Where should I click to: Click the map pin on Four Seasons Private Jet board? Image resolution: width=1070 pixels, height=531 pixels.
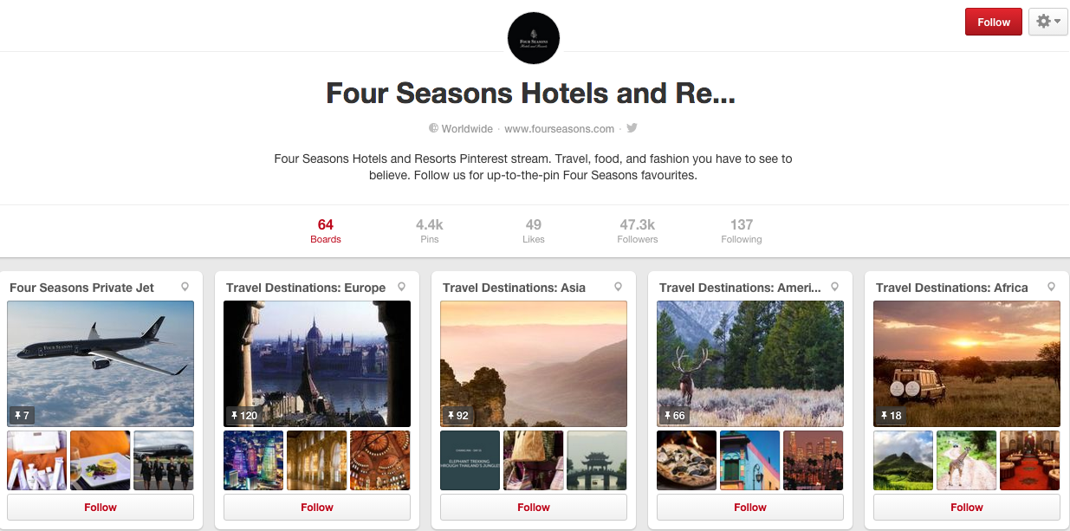coord(185,287)
